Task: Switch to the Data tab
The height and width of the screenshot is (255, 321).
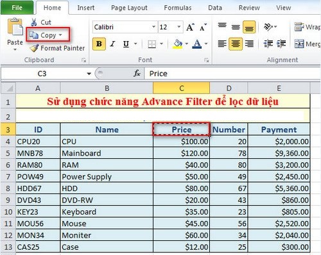Action: pos(215,8)
